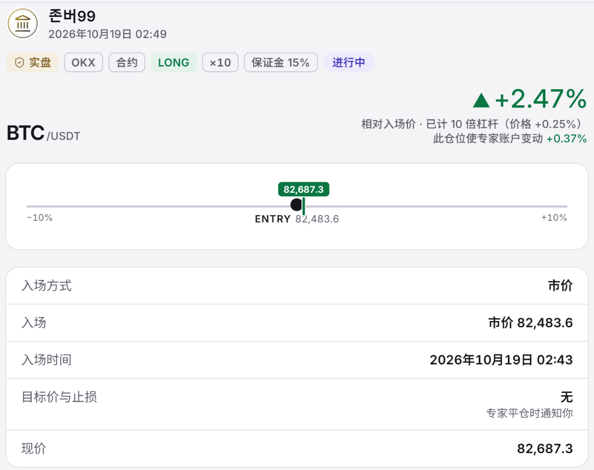The image size is (594, 470).
Task: Click the −10% label on the price track
Action: [40, 218]
